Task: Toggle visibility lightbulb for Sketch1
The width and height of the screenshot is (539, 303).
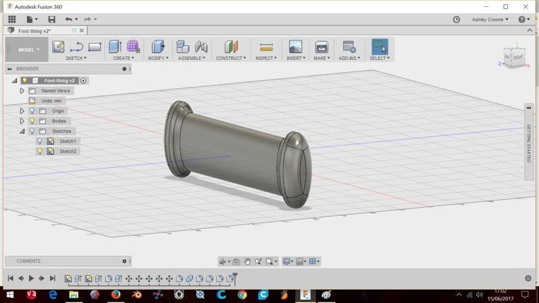Action: 40,141
